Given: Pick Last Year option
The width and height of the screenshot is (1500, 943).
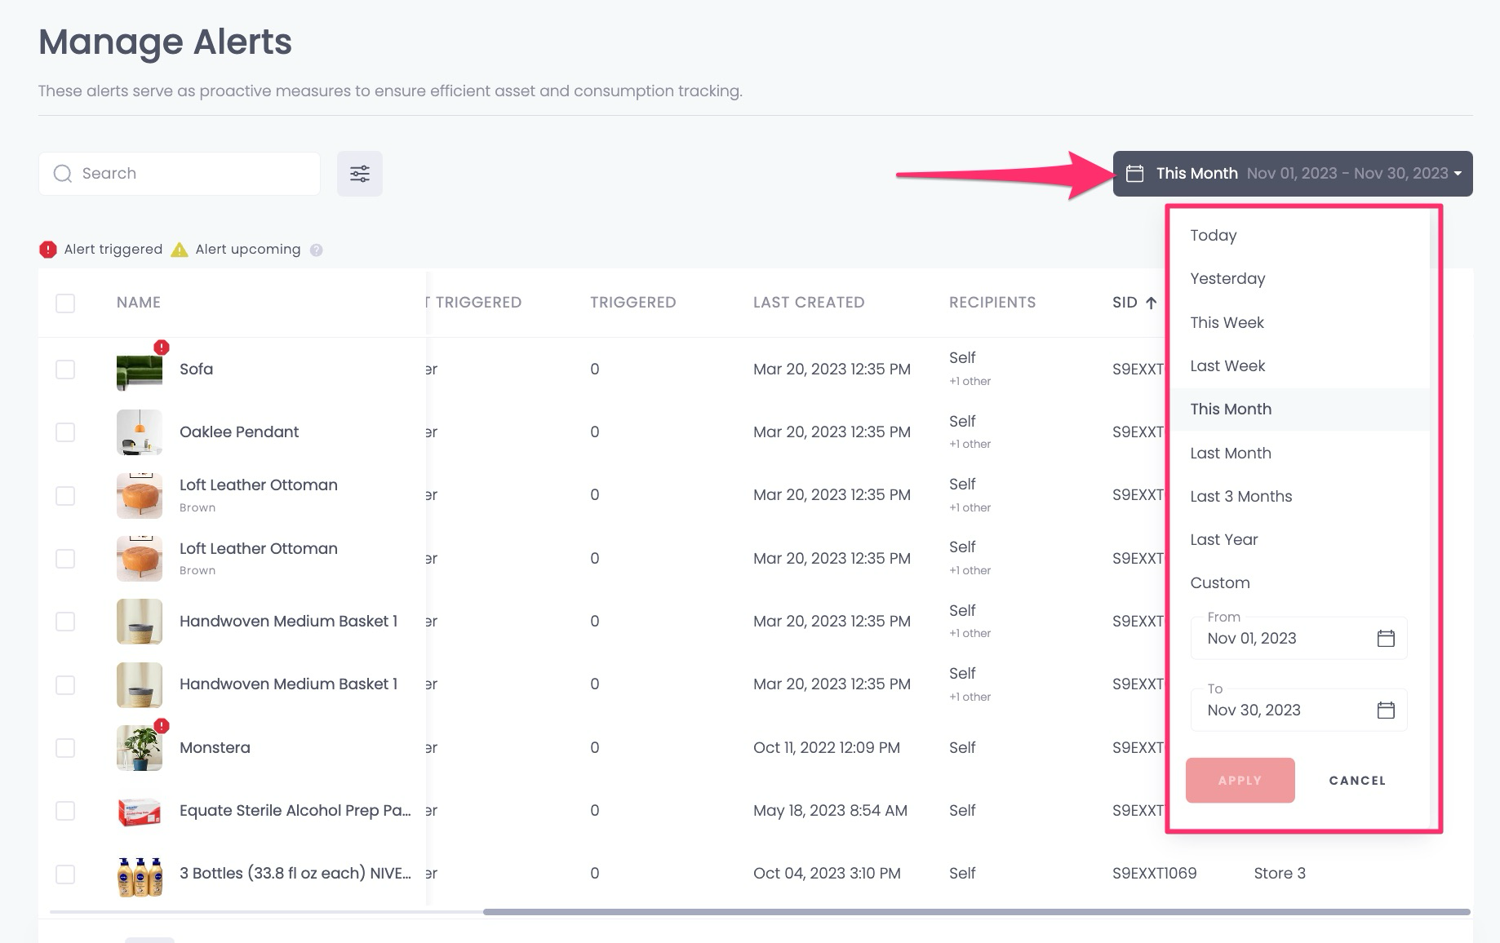Looking at the screenshot, I should tap(1301, 539).
